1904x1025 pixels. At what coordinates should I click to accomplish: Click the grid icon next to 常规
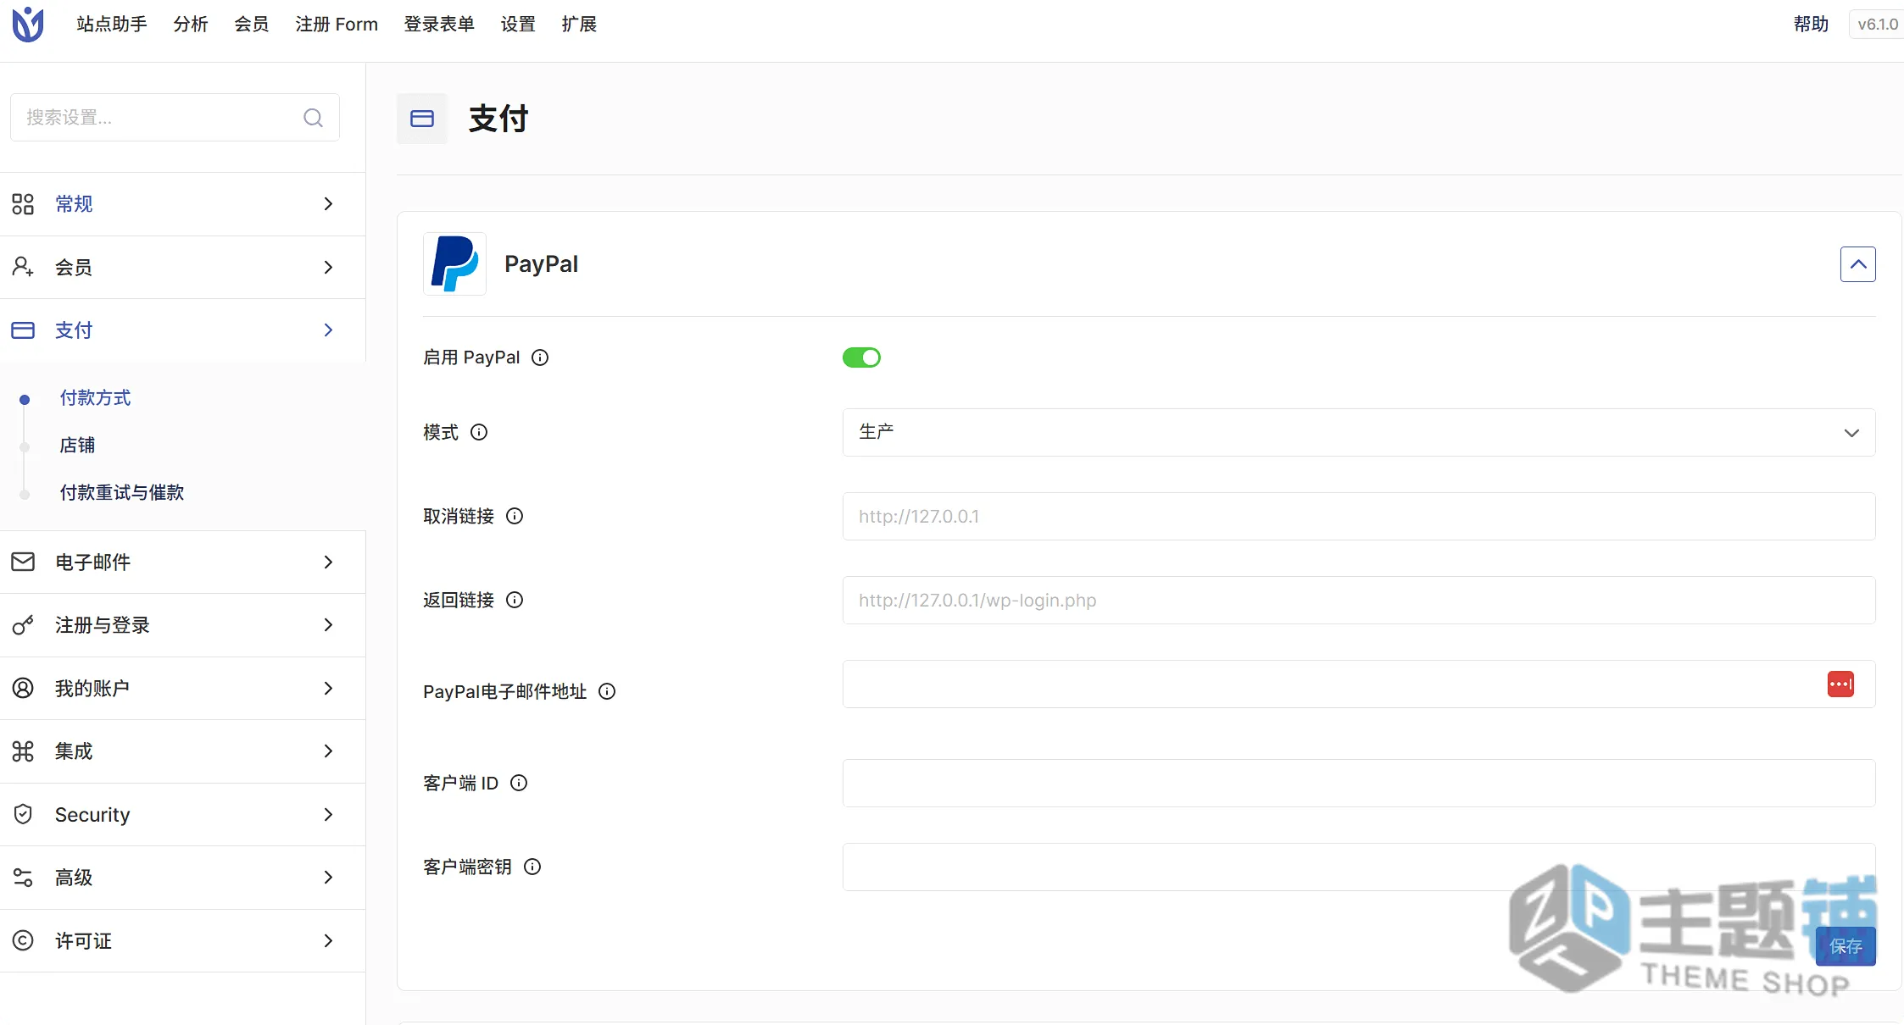pyautogui.click(x=23, y=204)
